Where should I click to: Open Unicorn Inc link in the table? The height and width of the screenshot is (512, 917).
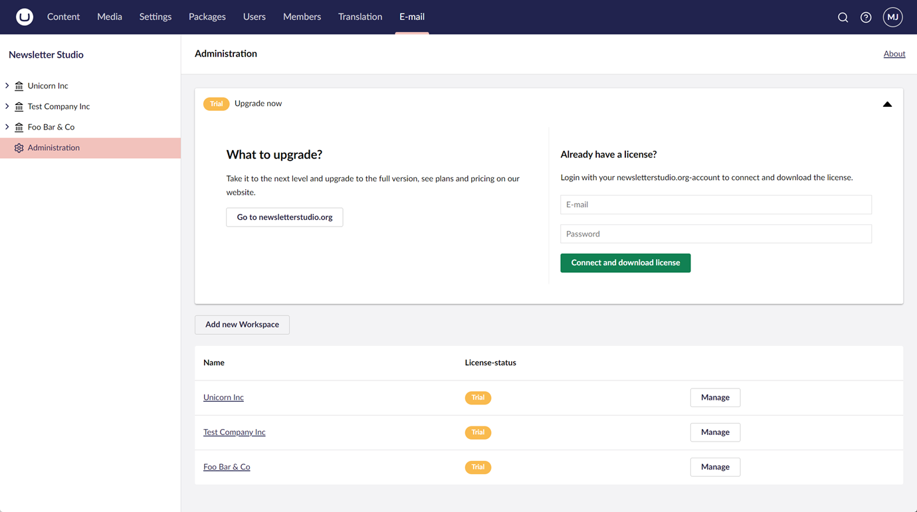click(223, 398)
